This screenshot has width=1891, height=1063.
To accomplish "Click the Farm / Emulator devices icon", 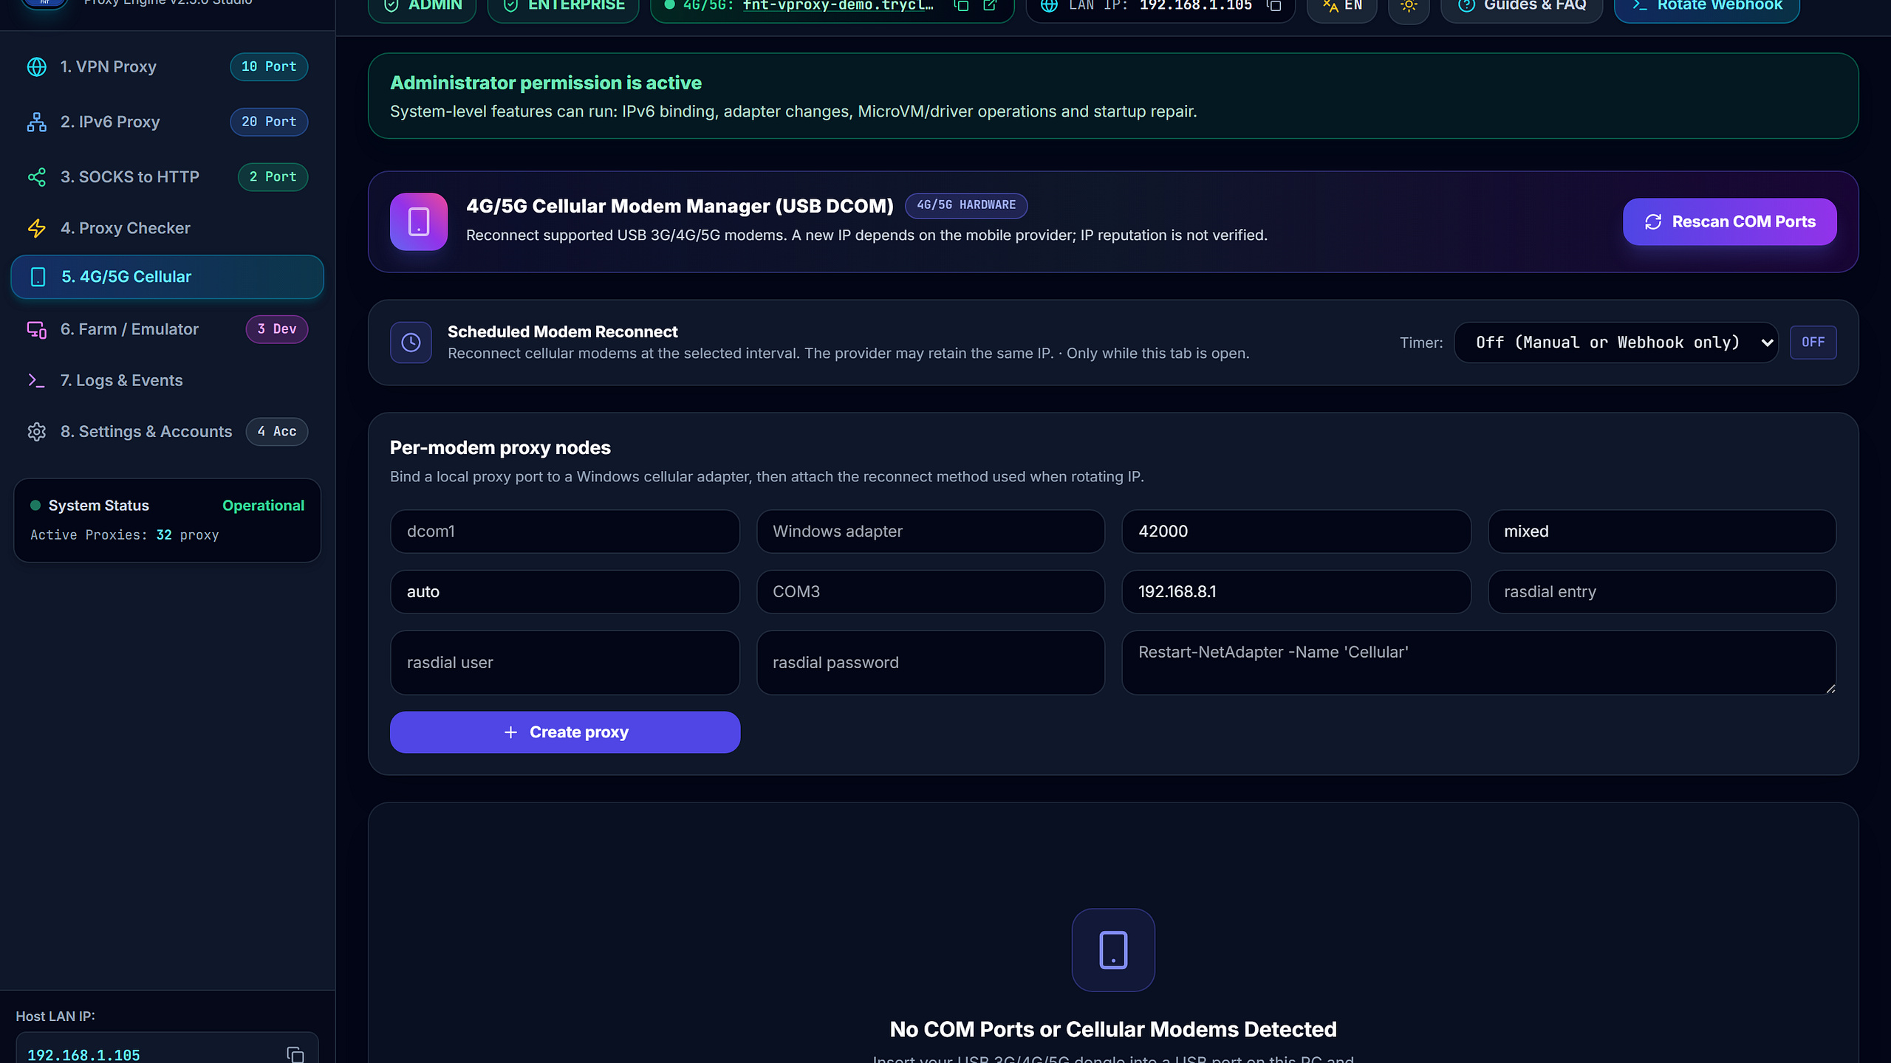I will point(36,329).
